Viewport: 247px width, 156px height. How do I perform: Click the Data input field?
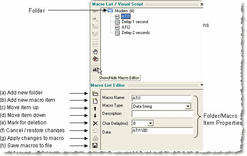162,130
